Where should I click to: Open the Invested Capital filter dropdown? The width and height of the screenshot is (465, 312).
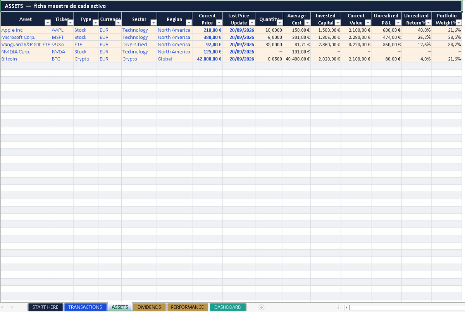point(338,23)
